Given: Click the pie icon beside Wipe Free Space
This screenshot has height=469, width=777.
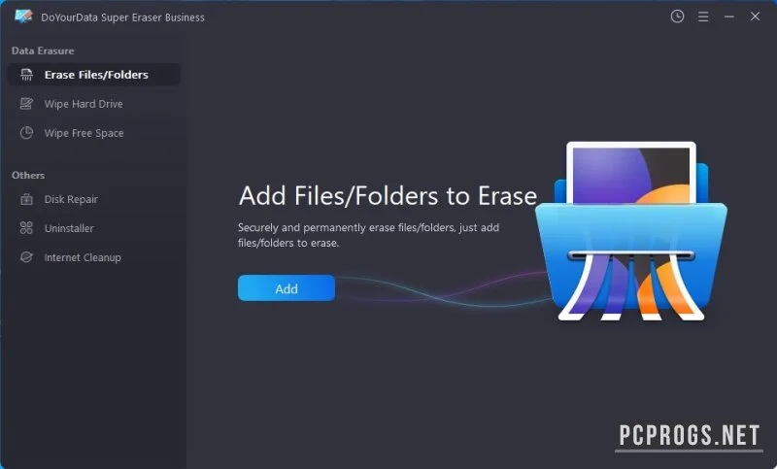Looking at the screenshot, I should click(26, 133).
